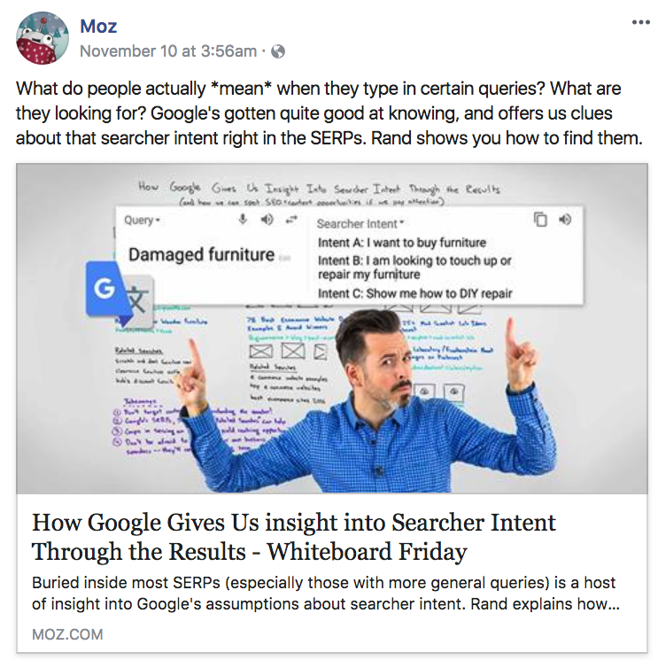Click the speaker icon beside the microphone
Screen dimensions: 658x660
(267, 220)
